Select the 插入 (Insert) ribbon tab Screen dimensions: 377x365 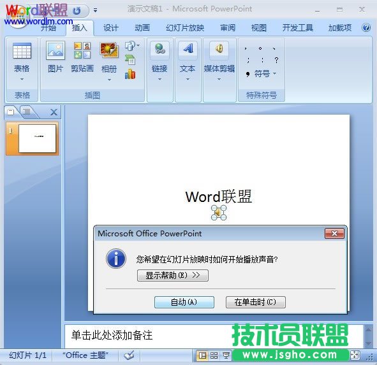coord(79,28)
